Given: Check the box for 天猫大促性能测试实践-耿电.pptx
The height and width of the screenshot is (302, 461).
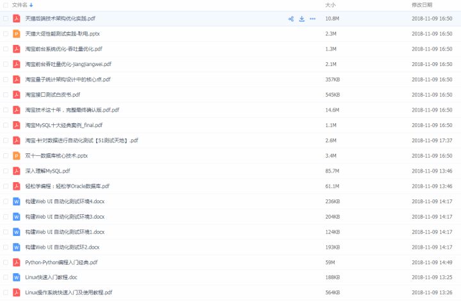Looking at the screenshot, I should 6,34.
